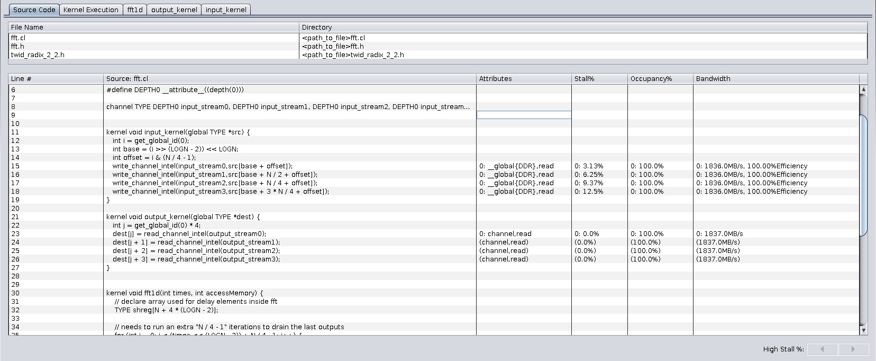Select the output_kernel tab
Viewport: 876px width, 361px height.
pyautogui.click(x=174, y=10)
